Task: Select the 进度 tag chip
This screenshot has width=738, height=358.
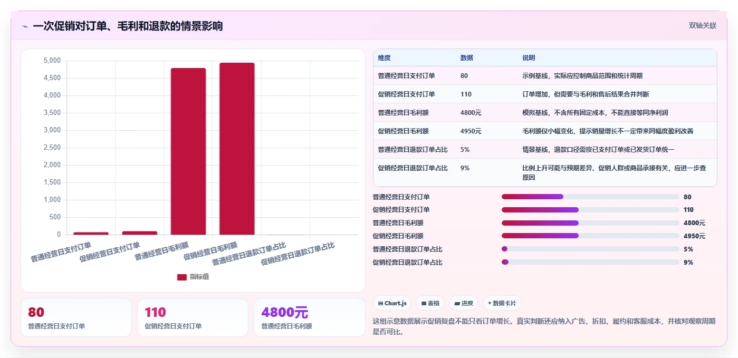Action: [x=463, y=303]
